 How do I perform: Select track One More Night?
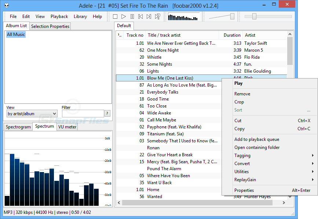[x=201, y=50]
